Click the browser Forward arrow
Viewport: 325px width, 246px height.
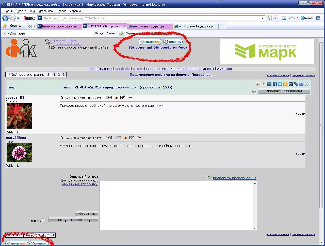click(12, 18)
